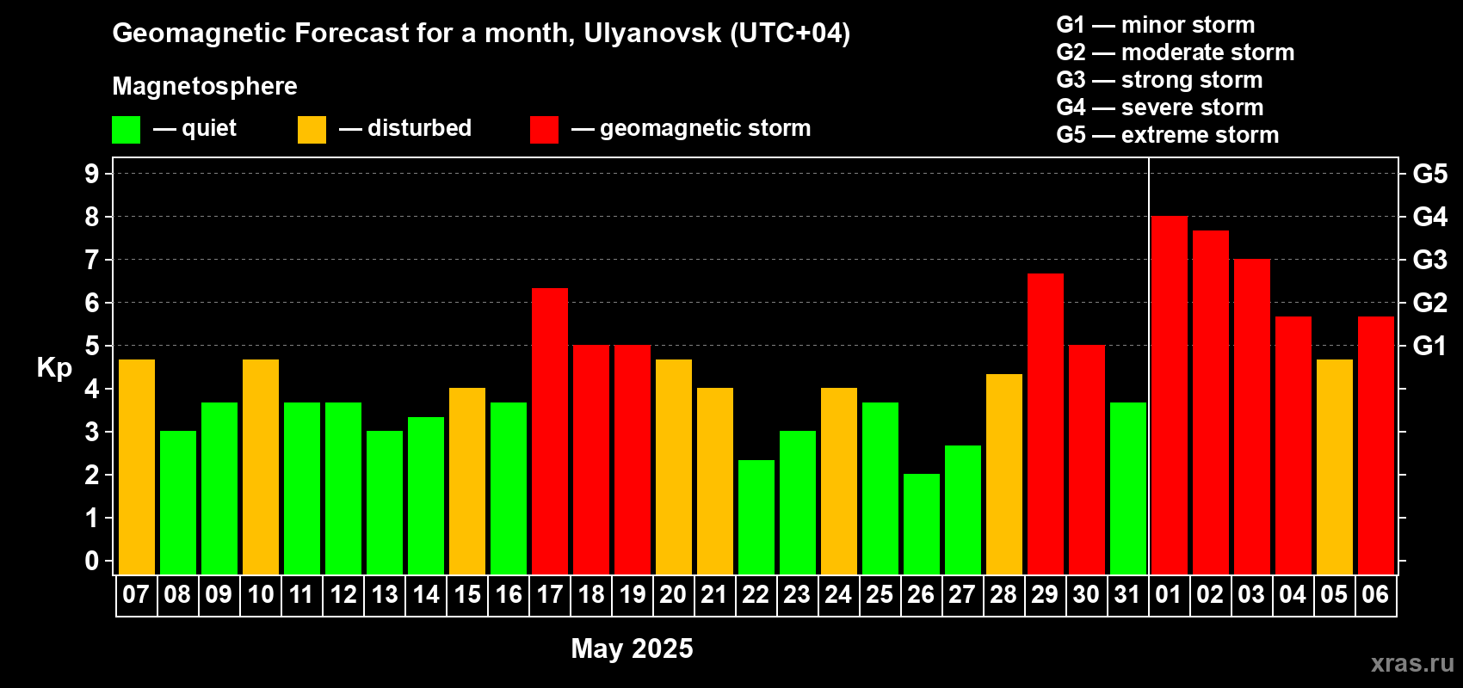Click the 'G2 — moderate storm' legend line
The height and width of the screenshot is (688, 1463).
pos(1176,52)
